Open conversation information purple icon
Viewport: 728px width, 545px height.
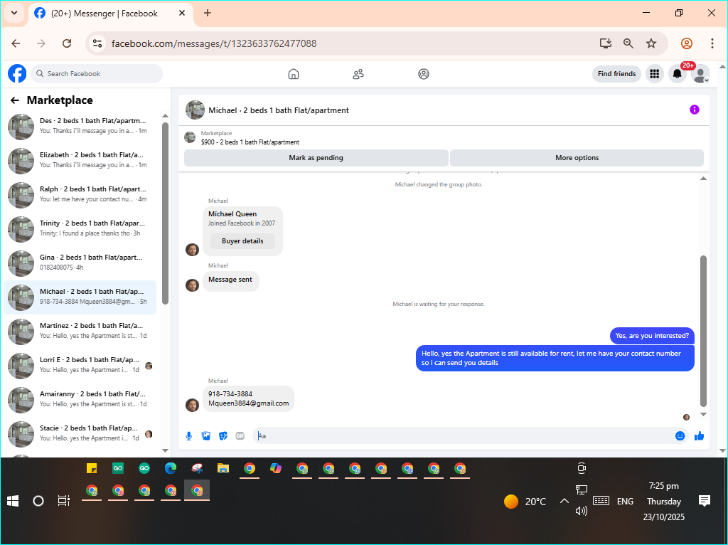pos(694,110)
